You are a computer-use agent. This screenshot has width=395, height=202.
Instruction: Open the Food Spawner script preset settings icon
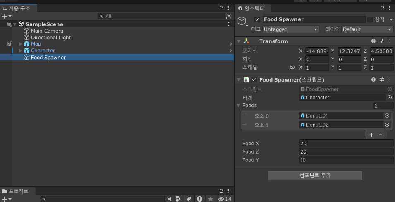382,80
